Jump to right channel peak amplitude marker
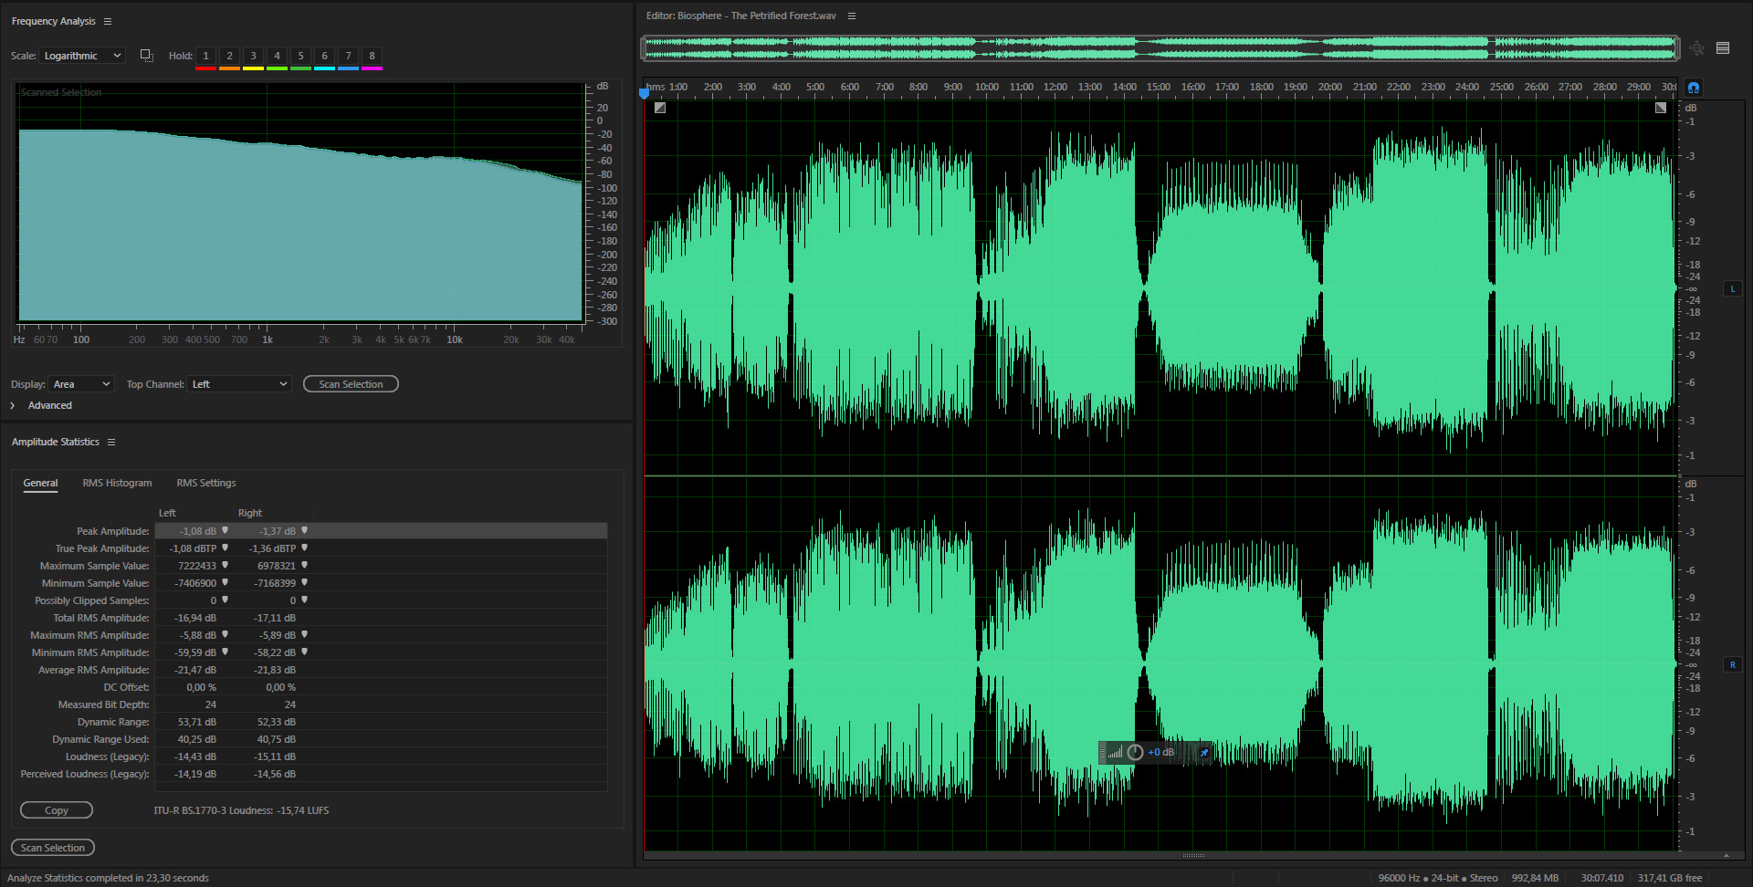This screenshot has width=1753, height=887. coord(304,530)
